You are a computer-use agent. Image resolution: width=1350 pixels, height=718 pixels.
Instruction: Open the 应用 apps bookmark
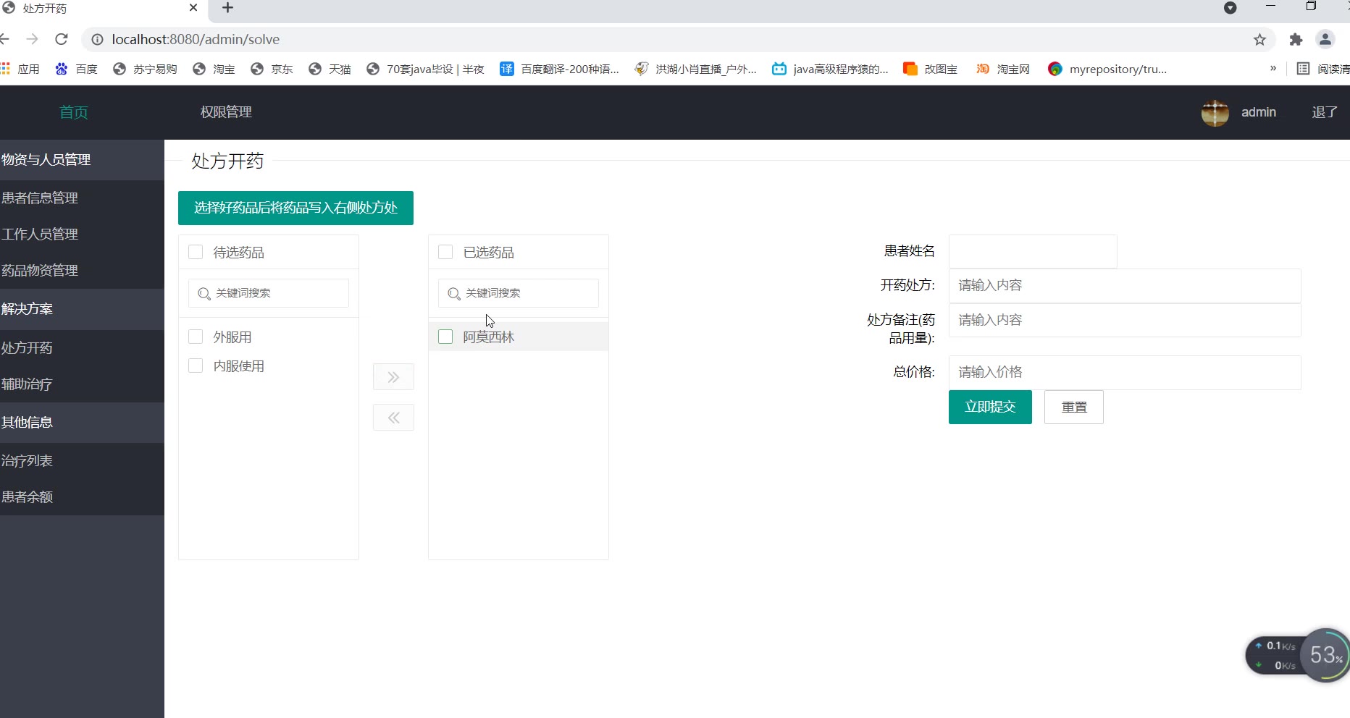tap(20, 69)
